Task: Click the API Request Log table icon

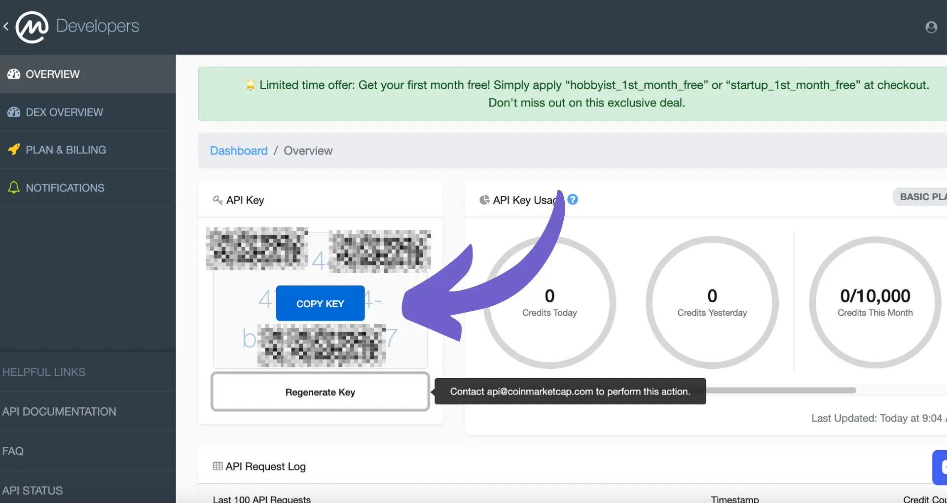Action: [x=218, y=466]
